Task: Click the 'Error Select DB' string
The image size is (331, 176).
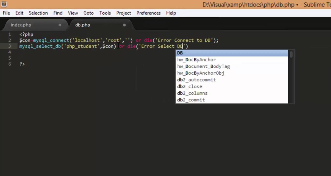Action: 162,46
